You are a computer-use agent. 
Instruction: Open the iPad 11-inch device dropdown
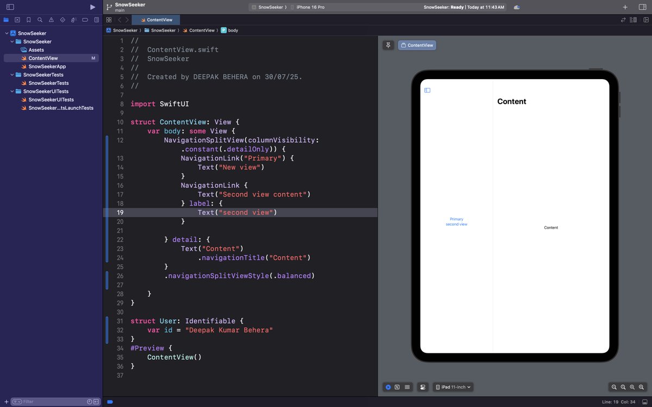tap(453, 387)
